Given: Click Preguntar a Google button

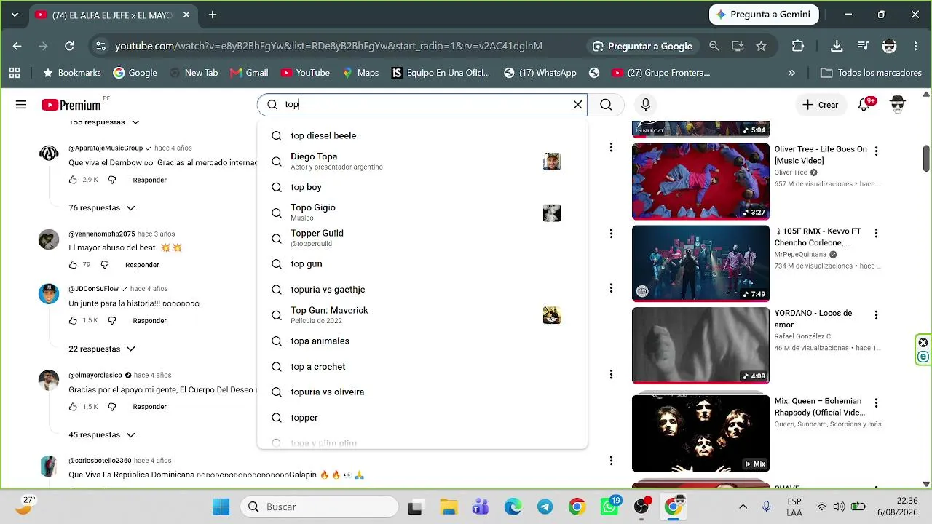Looking at the screenshot, I should click(642, 46).
